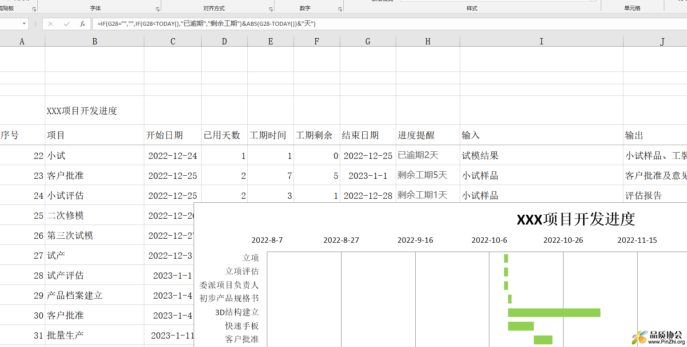The width and height of the screenshot is (687, 347).
Task: Select the 评估报告 output cell
Action: [655, 195]
